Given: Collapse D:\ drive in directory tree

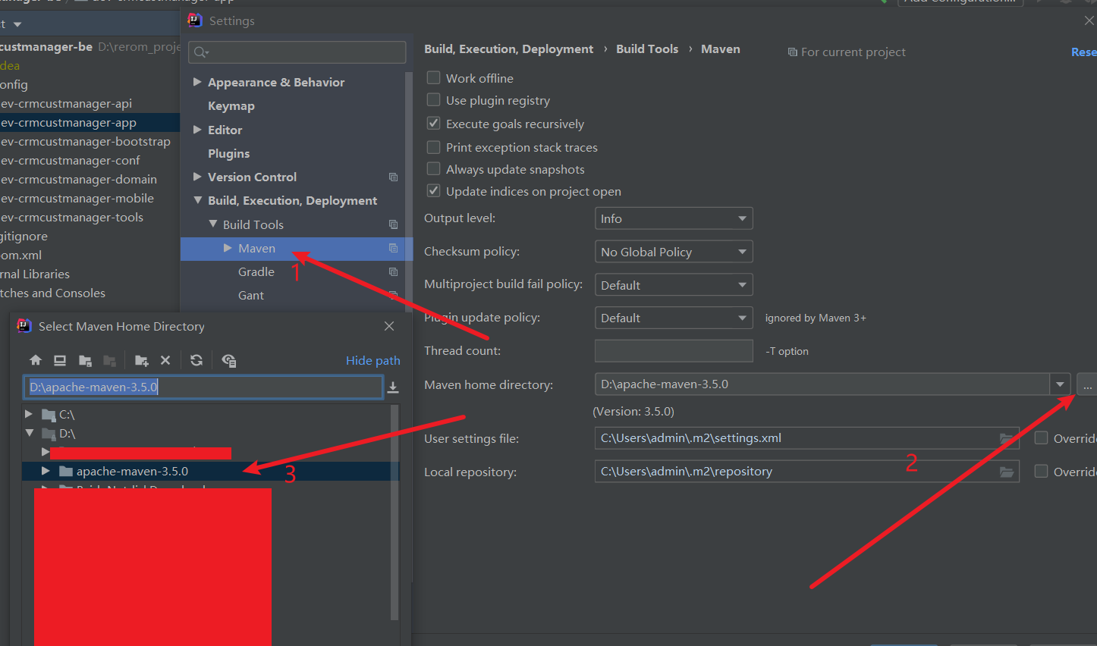Looking at the screenshot, I should (29, 433).
